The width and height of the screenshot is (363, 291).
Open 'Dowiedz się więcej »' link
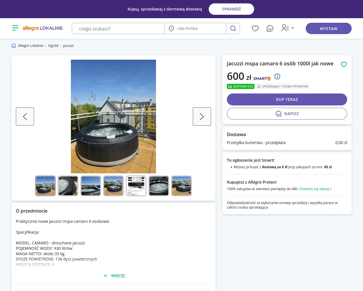click(315, 189)
